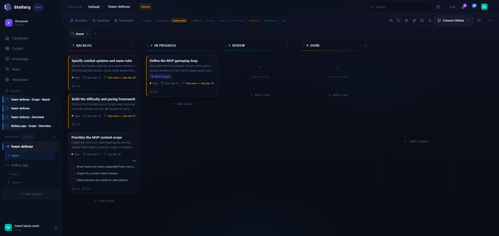Close the Board tab with X icon
The width and height of the screenshot is (499, 236).
(x=87, y=34)
